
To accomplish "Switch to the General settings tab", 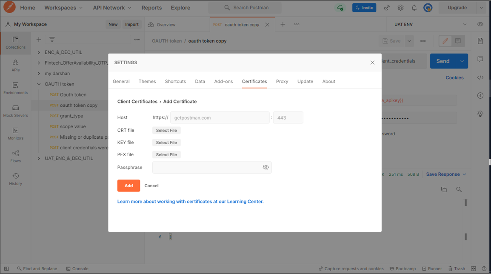I will coord(121,81).
